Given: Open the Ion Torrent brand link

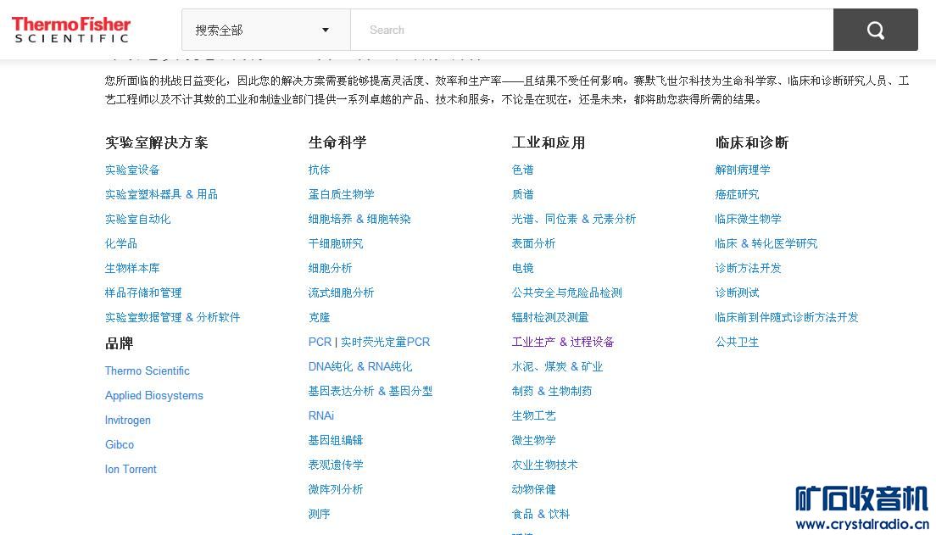Looking at the screenshot, I should click(131, 469).
